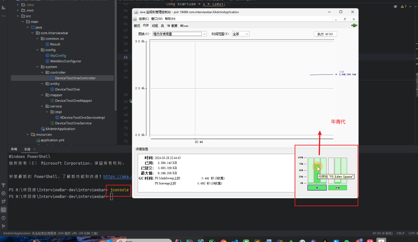Open the 时间范围 time range dropdown
Viewport: 418px width, 242px height.
click(x=240, y=34)
